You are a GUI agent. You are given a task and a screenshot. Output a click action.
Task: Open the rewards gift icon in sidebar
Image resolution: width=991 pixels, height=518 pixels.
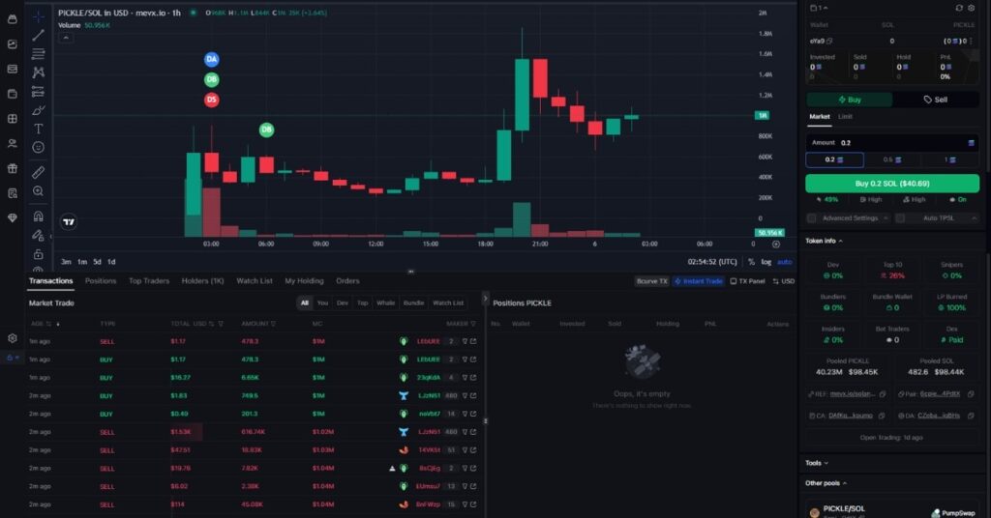pos(12,168)
